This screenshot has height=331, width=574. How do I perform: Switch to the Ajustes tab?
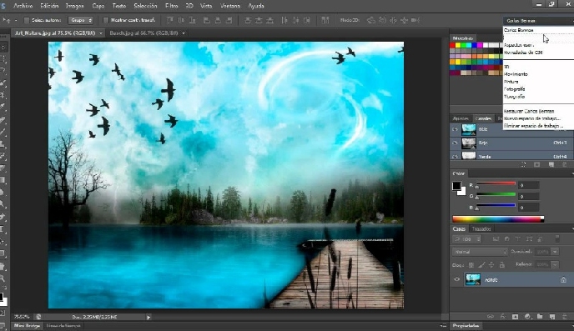[x=461, y=118]
